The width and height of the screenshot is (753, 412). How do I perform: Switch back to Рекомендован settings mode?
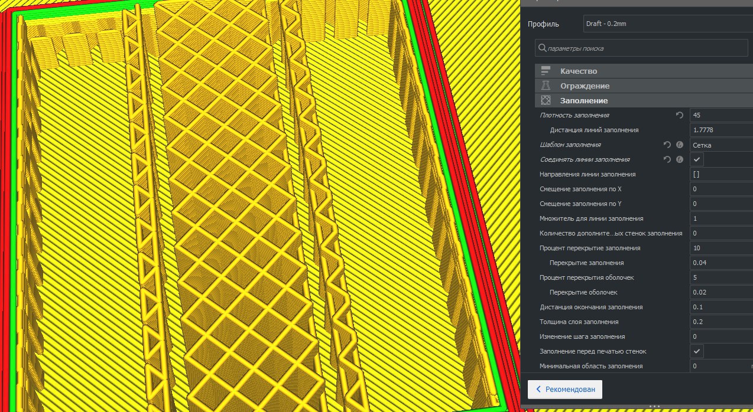click(x=565, y=389)
